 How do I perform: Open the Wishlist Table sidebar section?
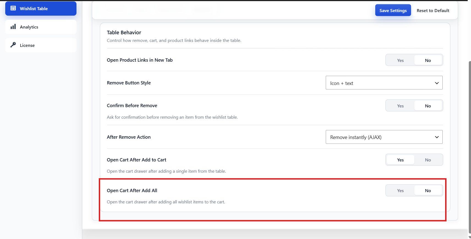(41, 8)
